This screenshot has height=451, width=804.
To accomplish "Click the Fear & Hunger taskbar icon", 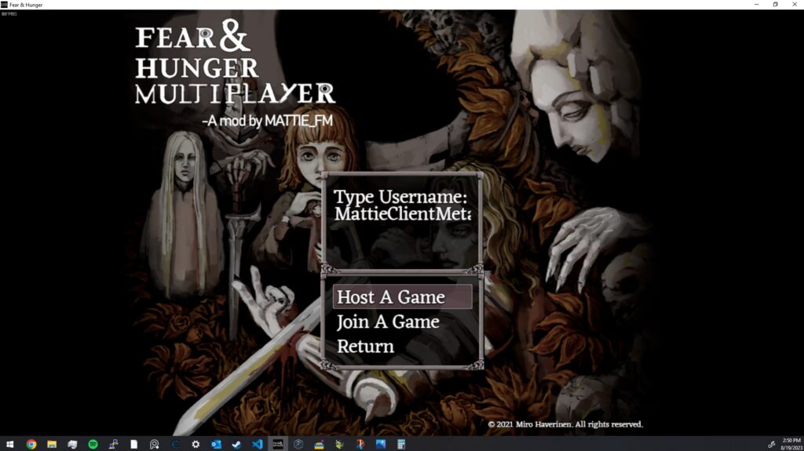I will 278,445.
